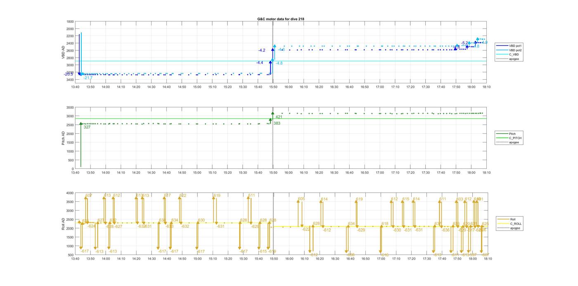The width and height of the screenshot is (578, 286).
Task: Click the "618" roll data label
Action: 385,224
